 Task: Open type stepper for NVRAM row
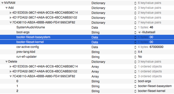pos(135,3)
